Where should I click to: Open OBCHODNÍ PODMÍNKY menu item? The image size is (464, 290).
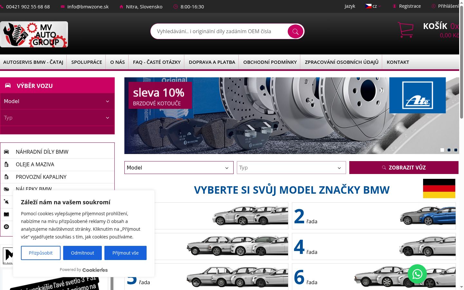(270, 62)
